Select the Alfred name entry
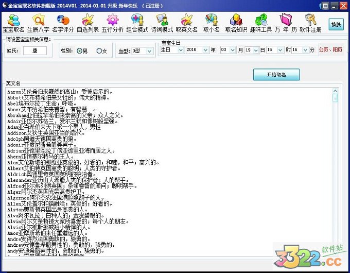Viewport: 350px width, 273px height. pyautogui.click(x=73, y=186)
